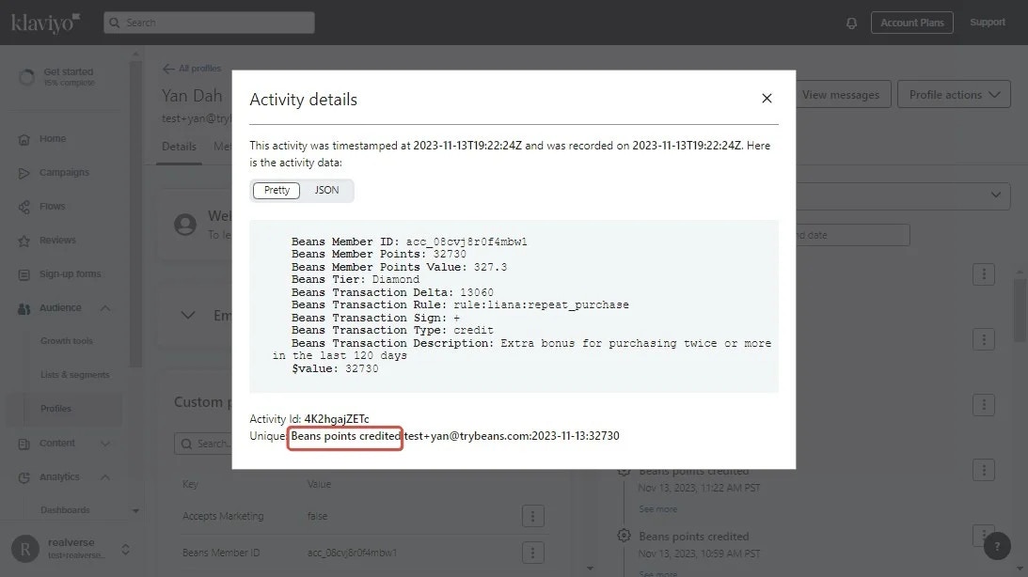Open notifications bell icon
The height and width of the screenshot is (577, 1028).
pyautogui.click(x=851, y=23)
